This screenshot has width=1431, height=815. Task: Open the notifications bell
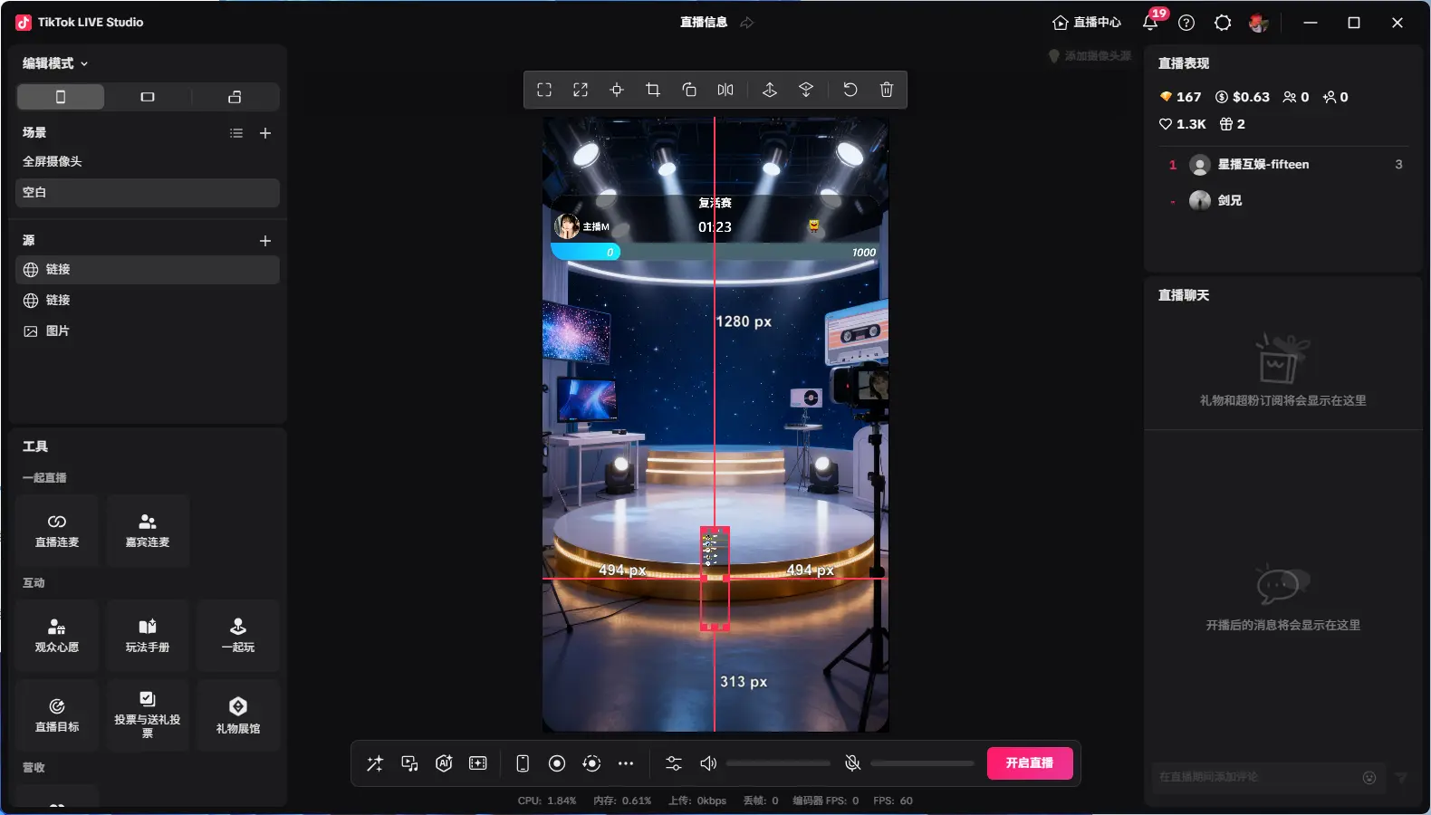(x=1150, y=23)
